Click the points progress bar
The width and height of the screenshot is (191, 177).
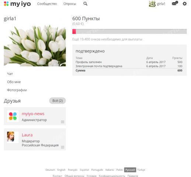click(129, 31)
